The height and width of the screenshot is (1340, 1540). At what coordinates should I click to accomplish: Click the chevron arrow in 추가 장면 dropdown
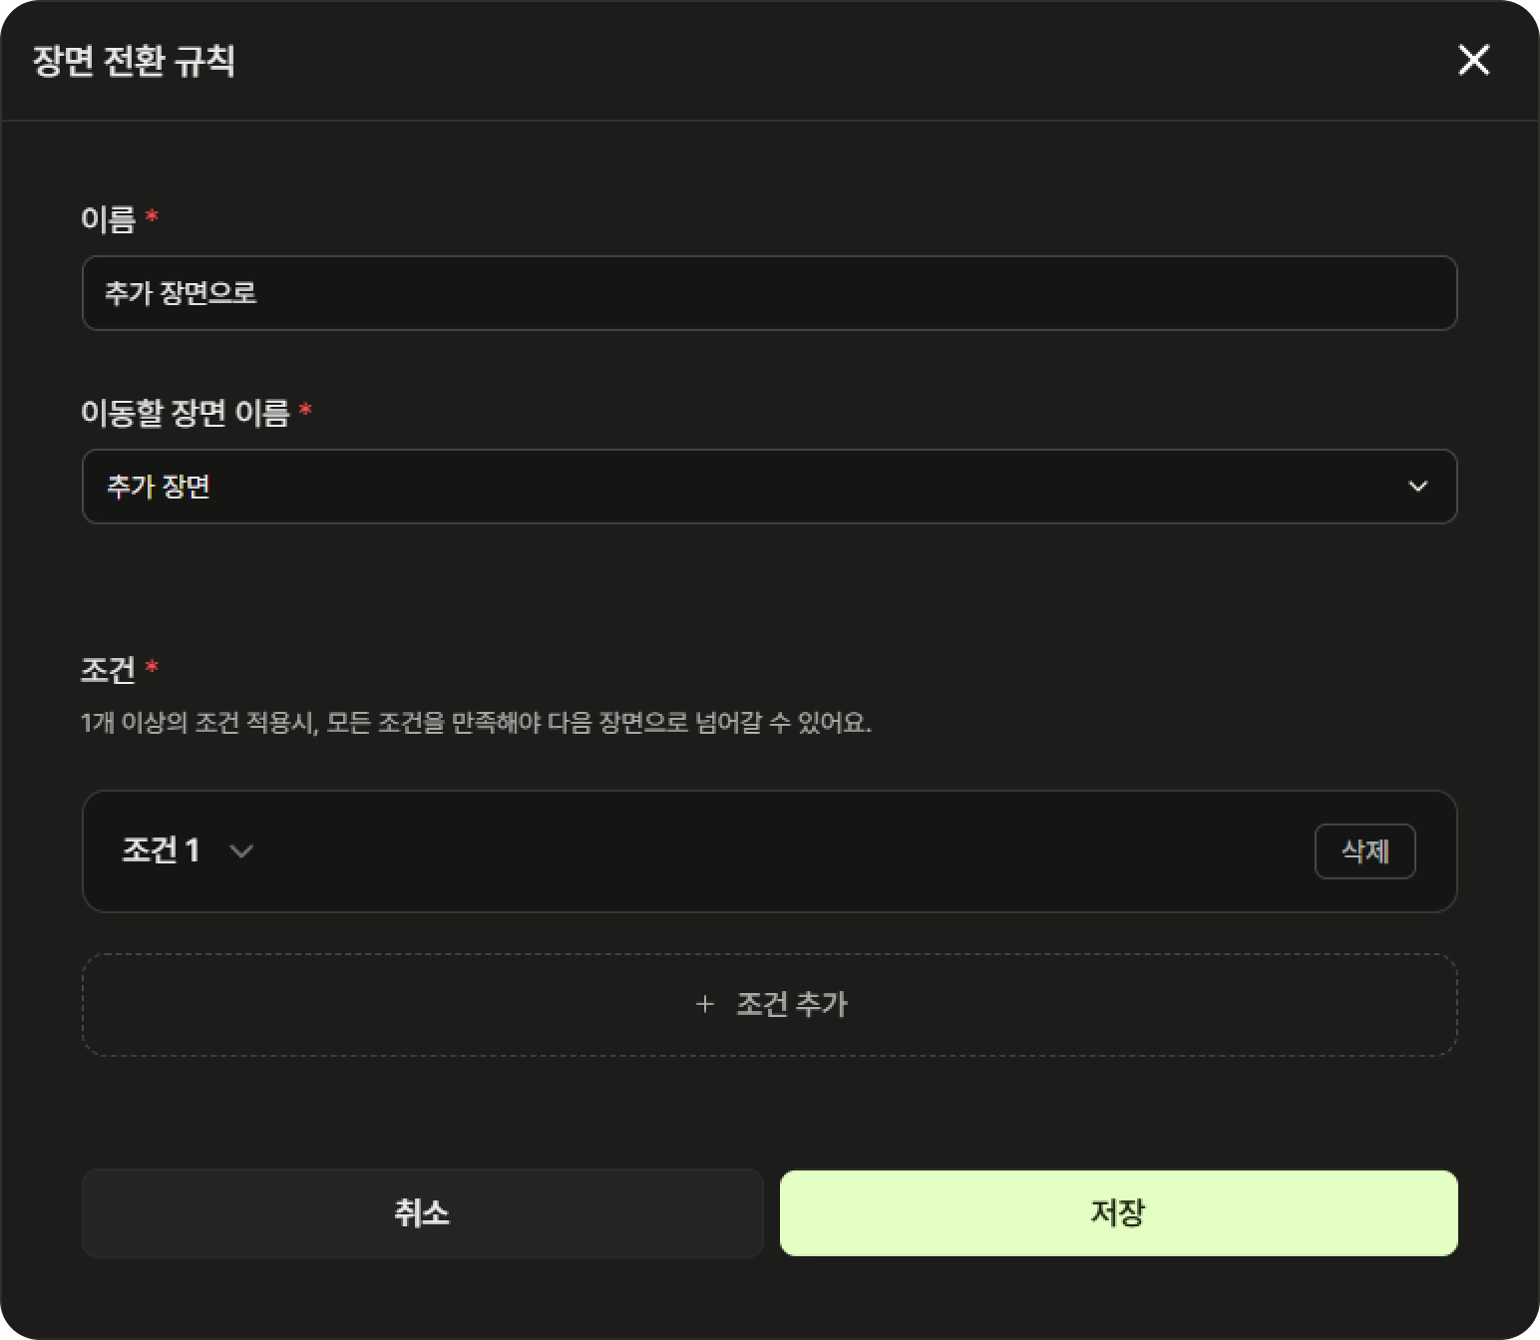(x=1417, y=487)
